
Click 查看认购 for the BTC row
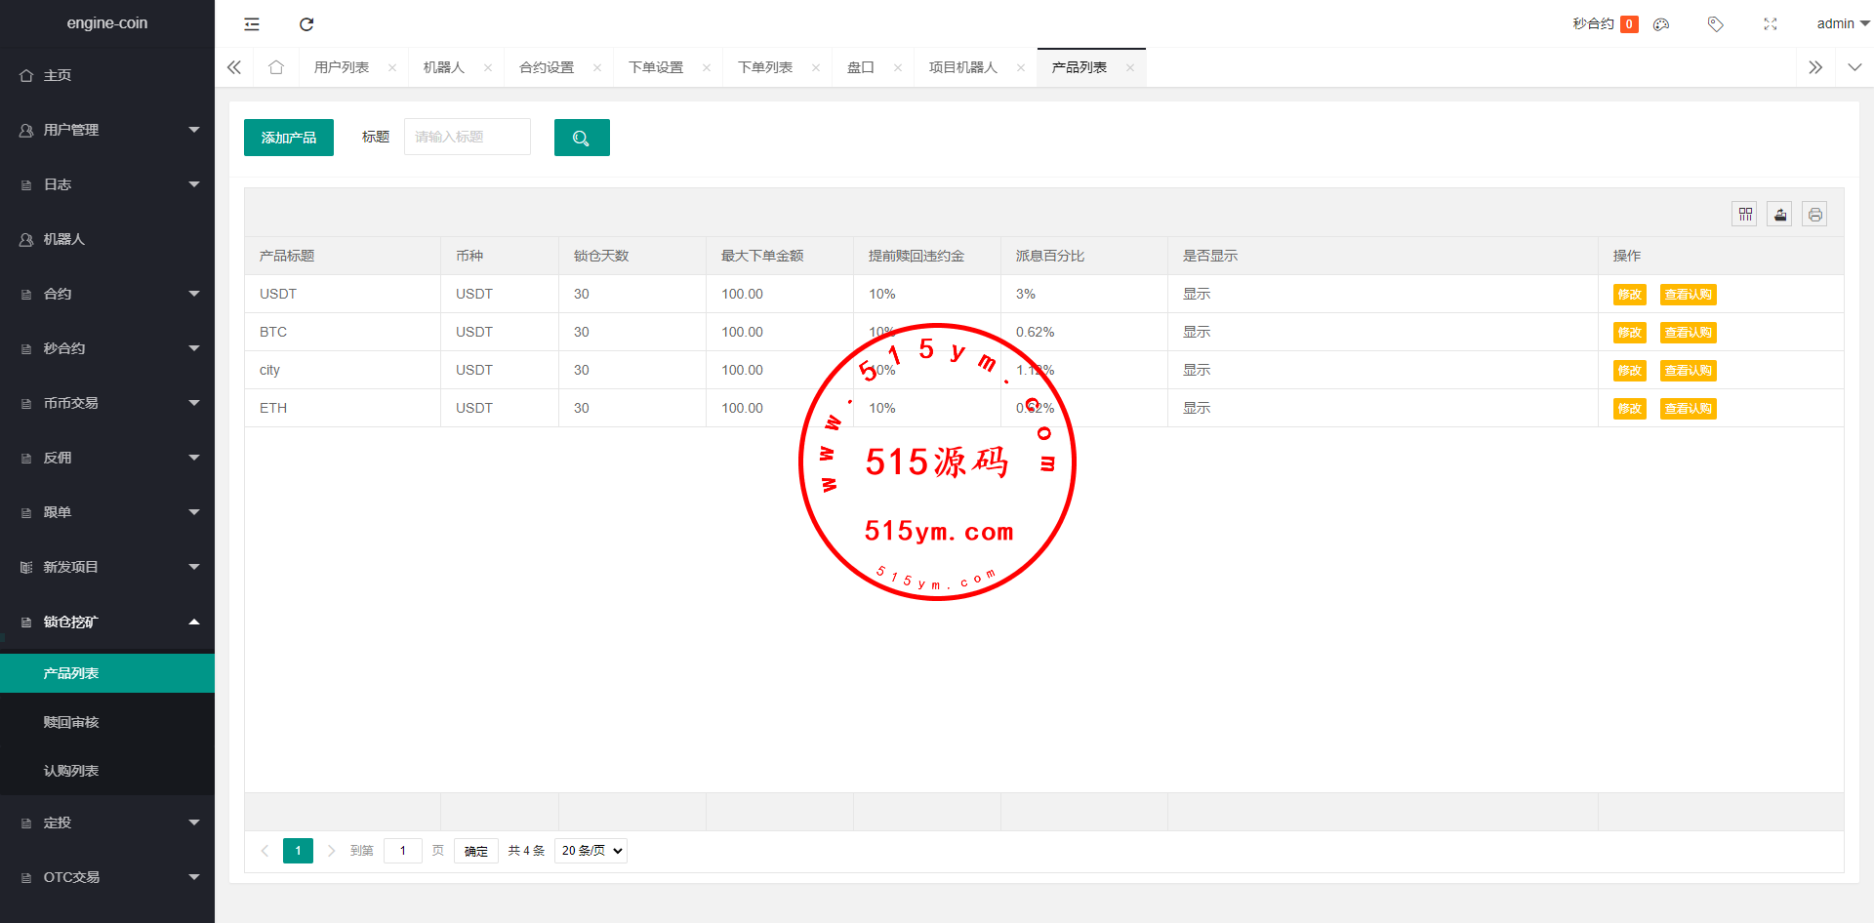coord(1688,333)
